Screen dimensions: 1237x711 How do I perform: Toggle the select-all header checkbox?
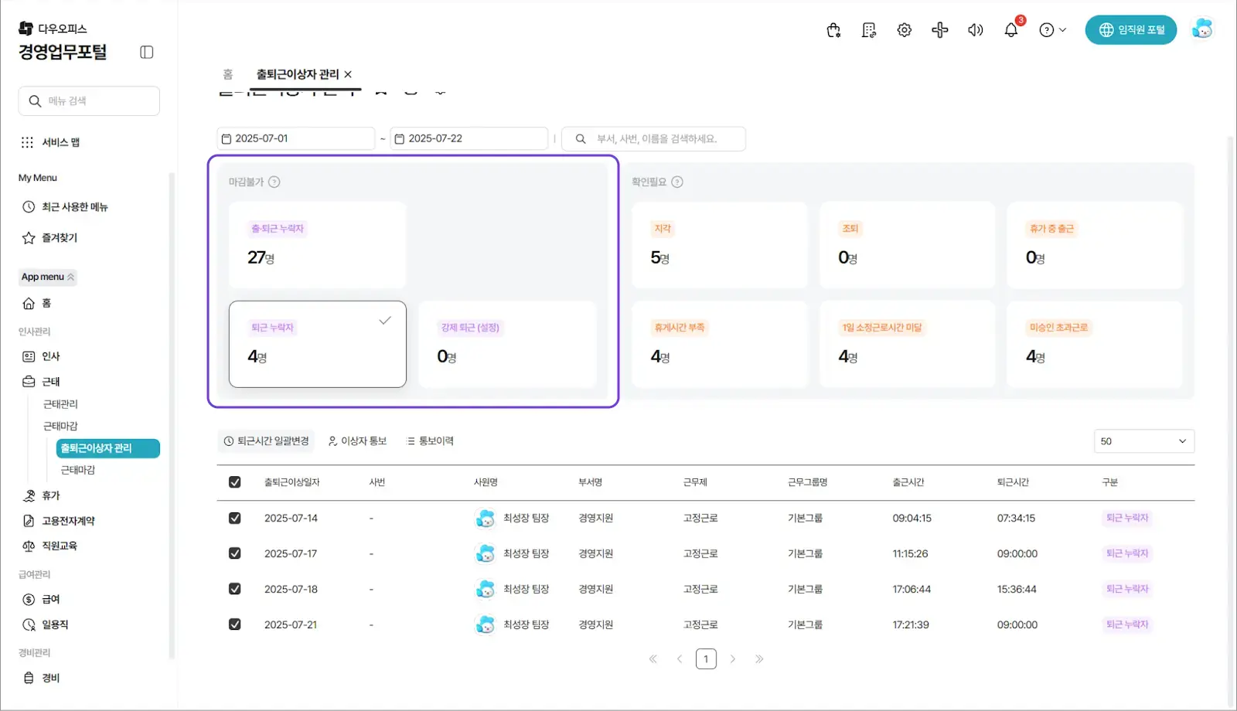click(235, 482)
